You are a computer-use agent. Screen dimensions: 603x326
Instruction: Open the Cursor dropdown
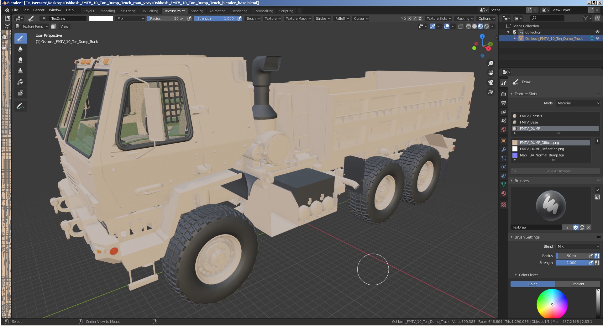[x=361, y=18]
